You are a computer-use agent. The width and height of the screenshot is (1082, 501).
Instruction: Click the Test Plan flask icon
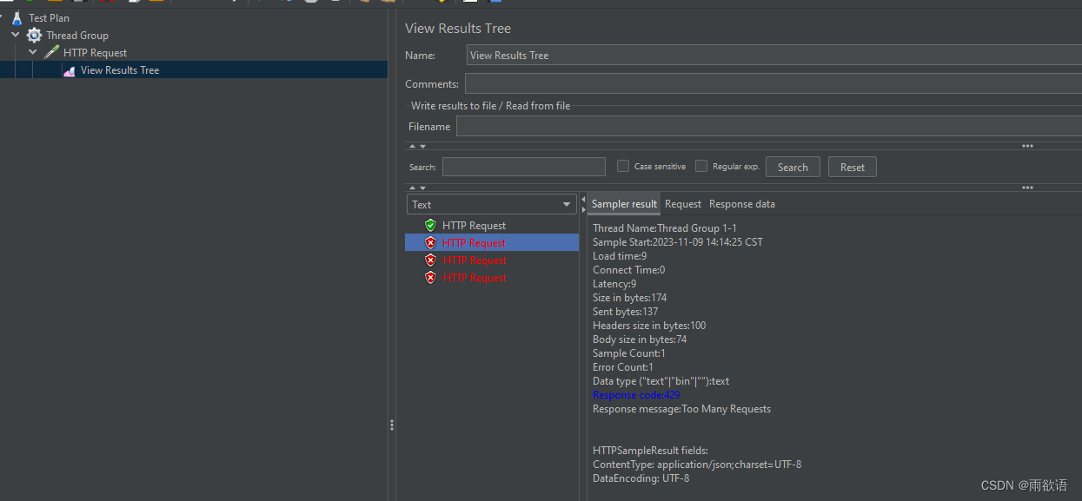(17, 17)
